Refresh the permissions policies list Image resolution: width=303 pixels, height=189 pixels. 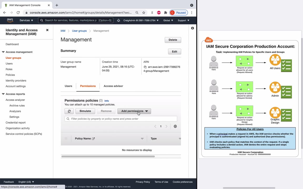pos(69,111)
